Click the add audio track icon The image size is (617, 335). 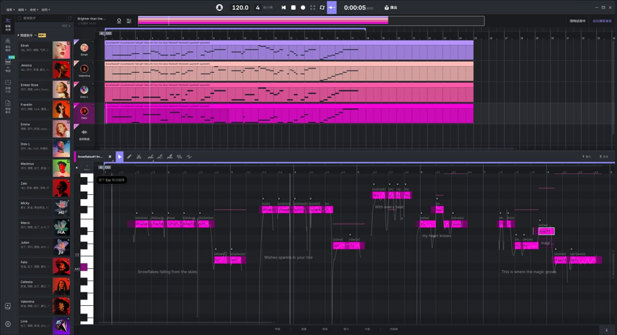84,133
